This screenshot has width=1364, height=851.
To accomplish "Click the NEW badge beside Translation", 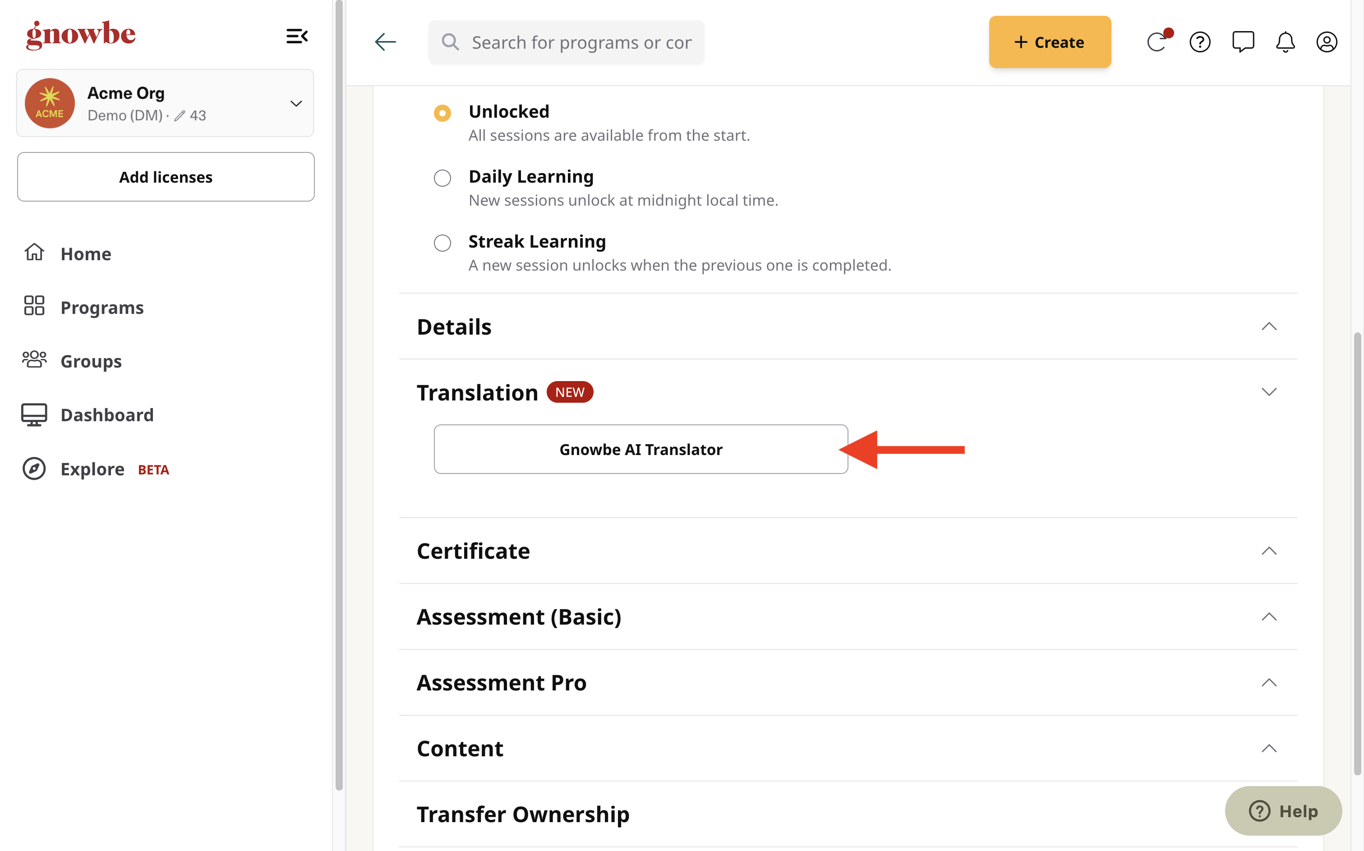I will (570, 392).
